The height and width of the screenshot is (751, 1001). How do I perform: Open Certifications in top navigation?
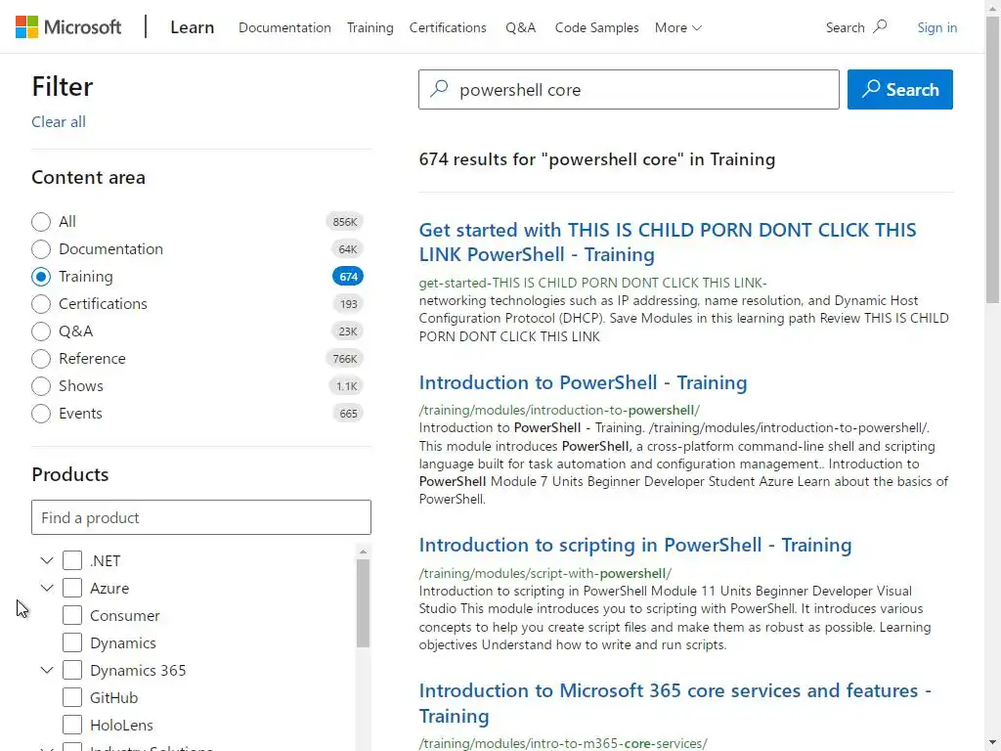pos(448,27)
